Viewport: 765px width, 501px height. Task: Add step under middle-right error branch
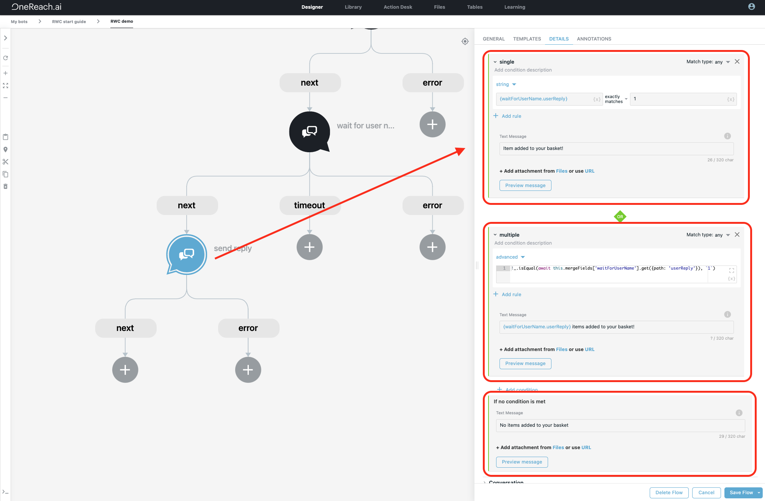point(432,247)
